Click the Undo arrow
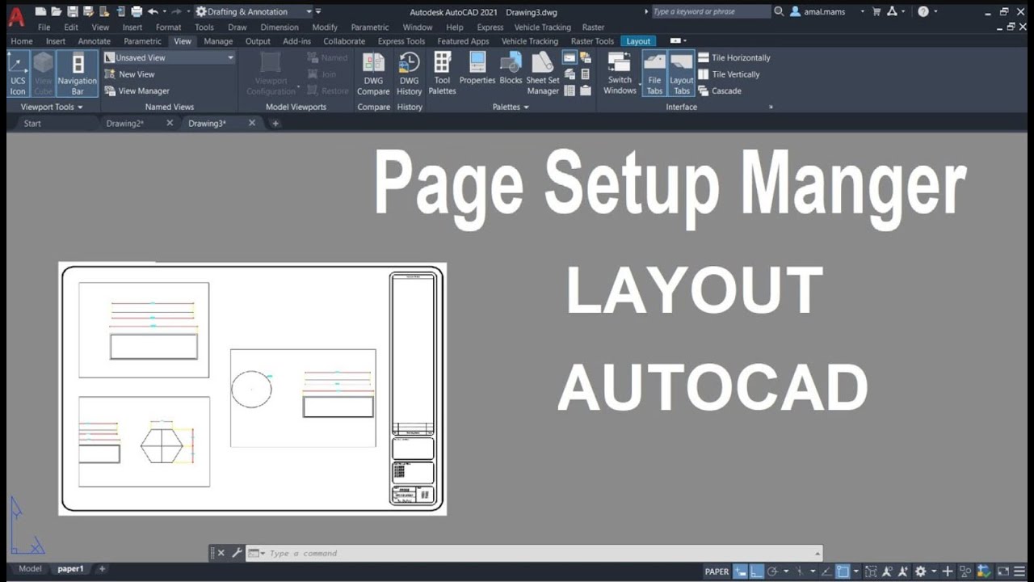1034x582 pixels. (x=153, y=12)
